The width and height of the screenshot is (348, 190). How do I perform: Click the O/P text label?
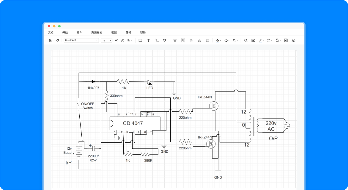pos(273,138)
